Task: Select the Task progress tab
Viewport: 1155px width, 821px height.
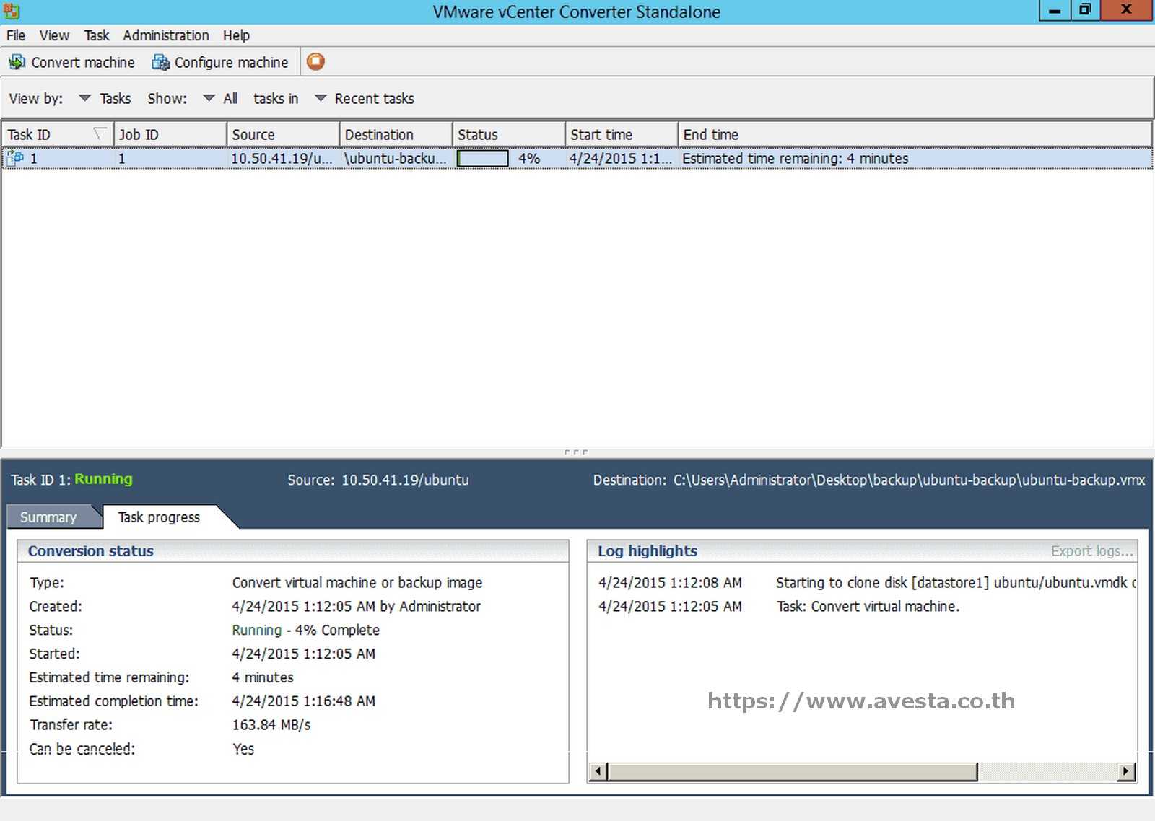Action: click(158, 517)
